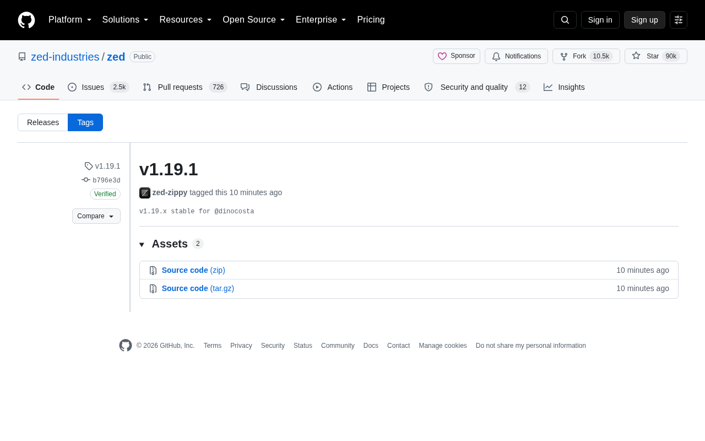Click Sign in
705x441 pixels.
(x=600, y=20)
